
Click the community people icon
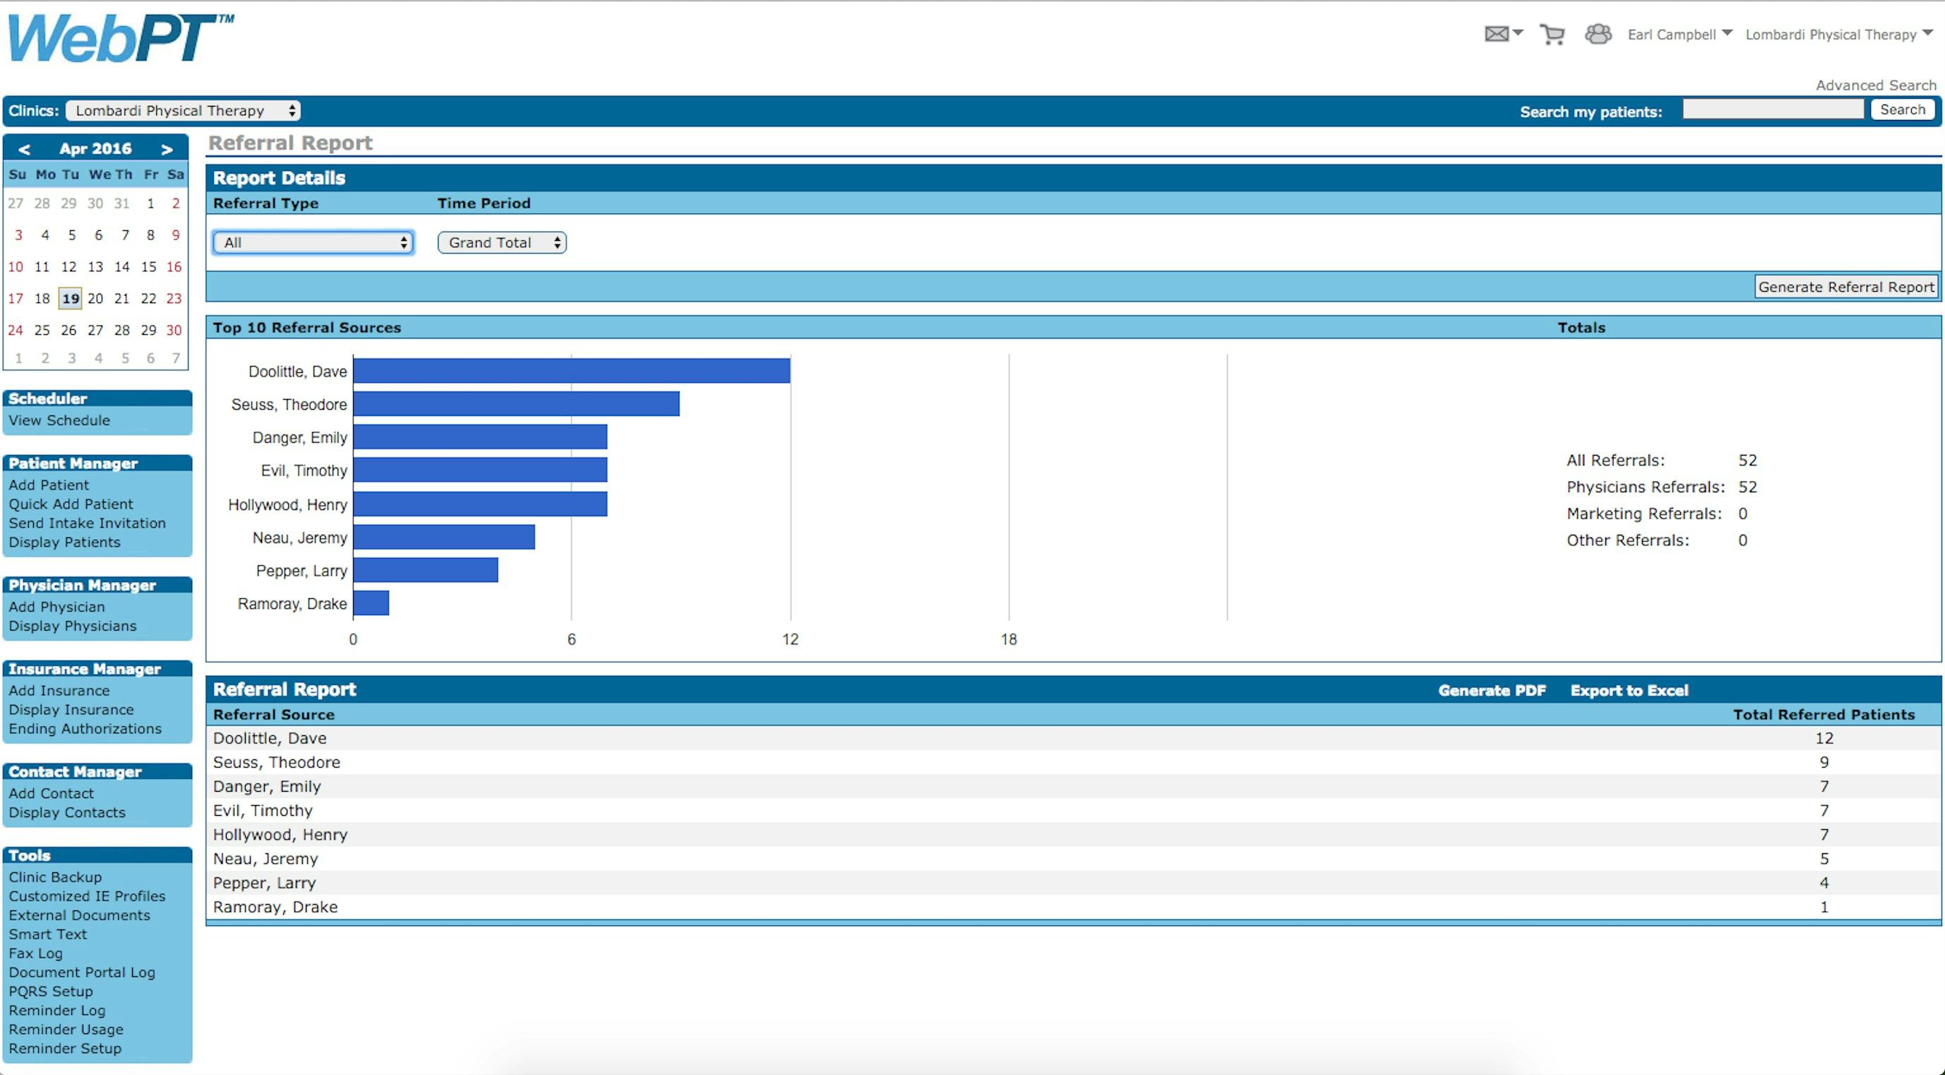pos(1598,34)
